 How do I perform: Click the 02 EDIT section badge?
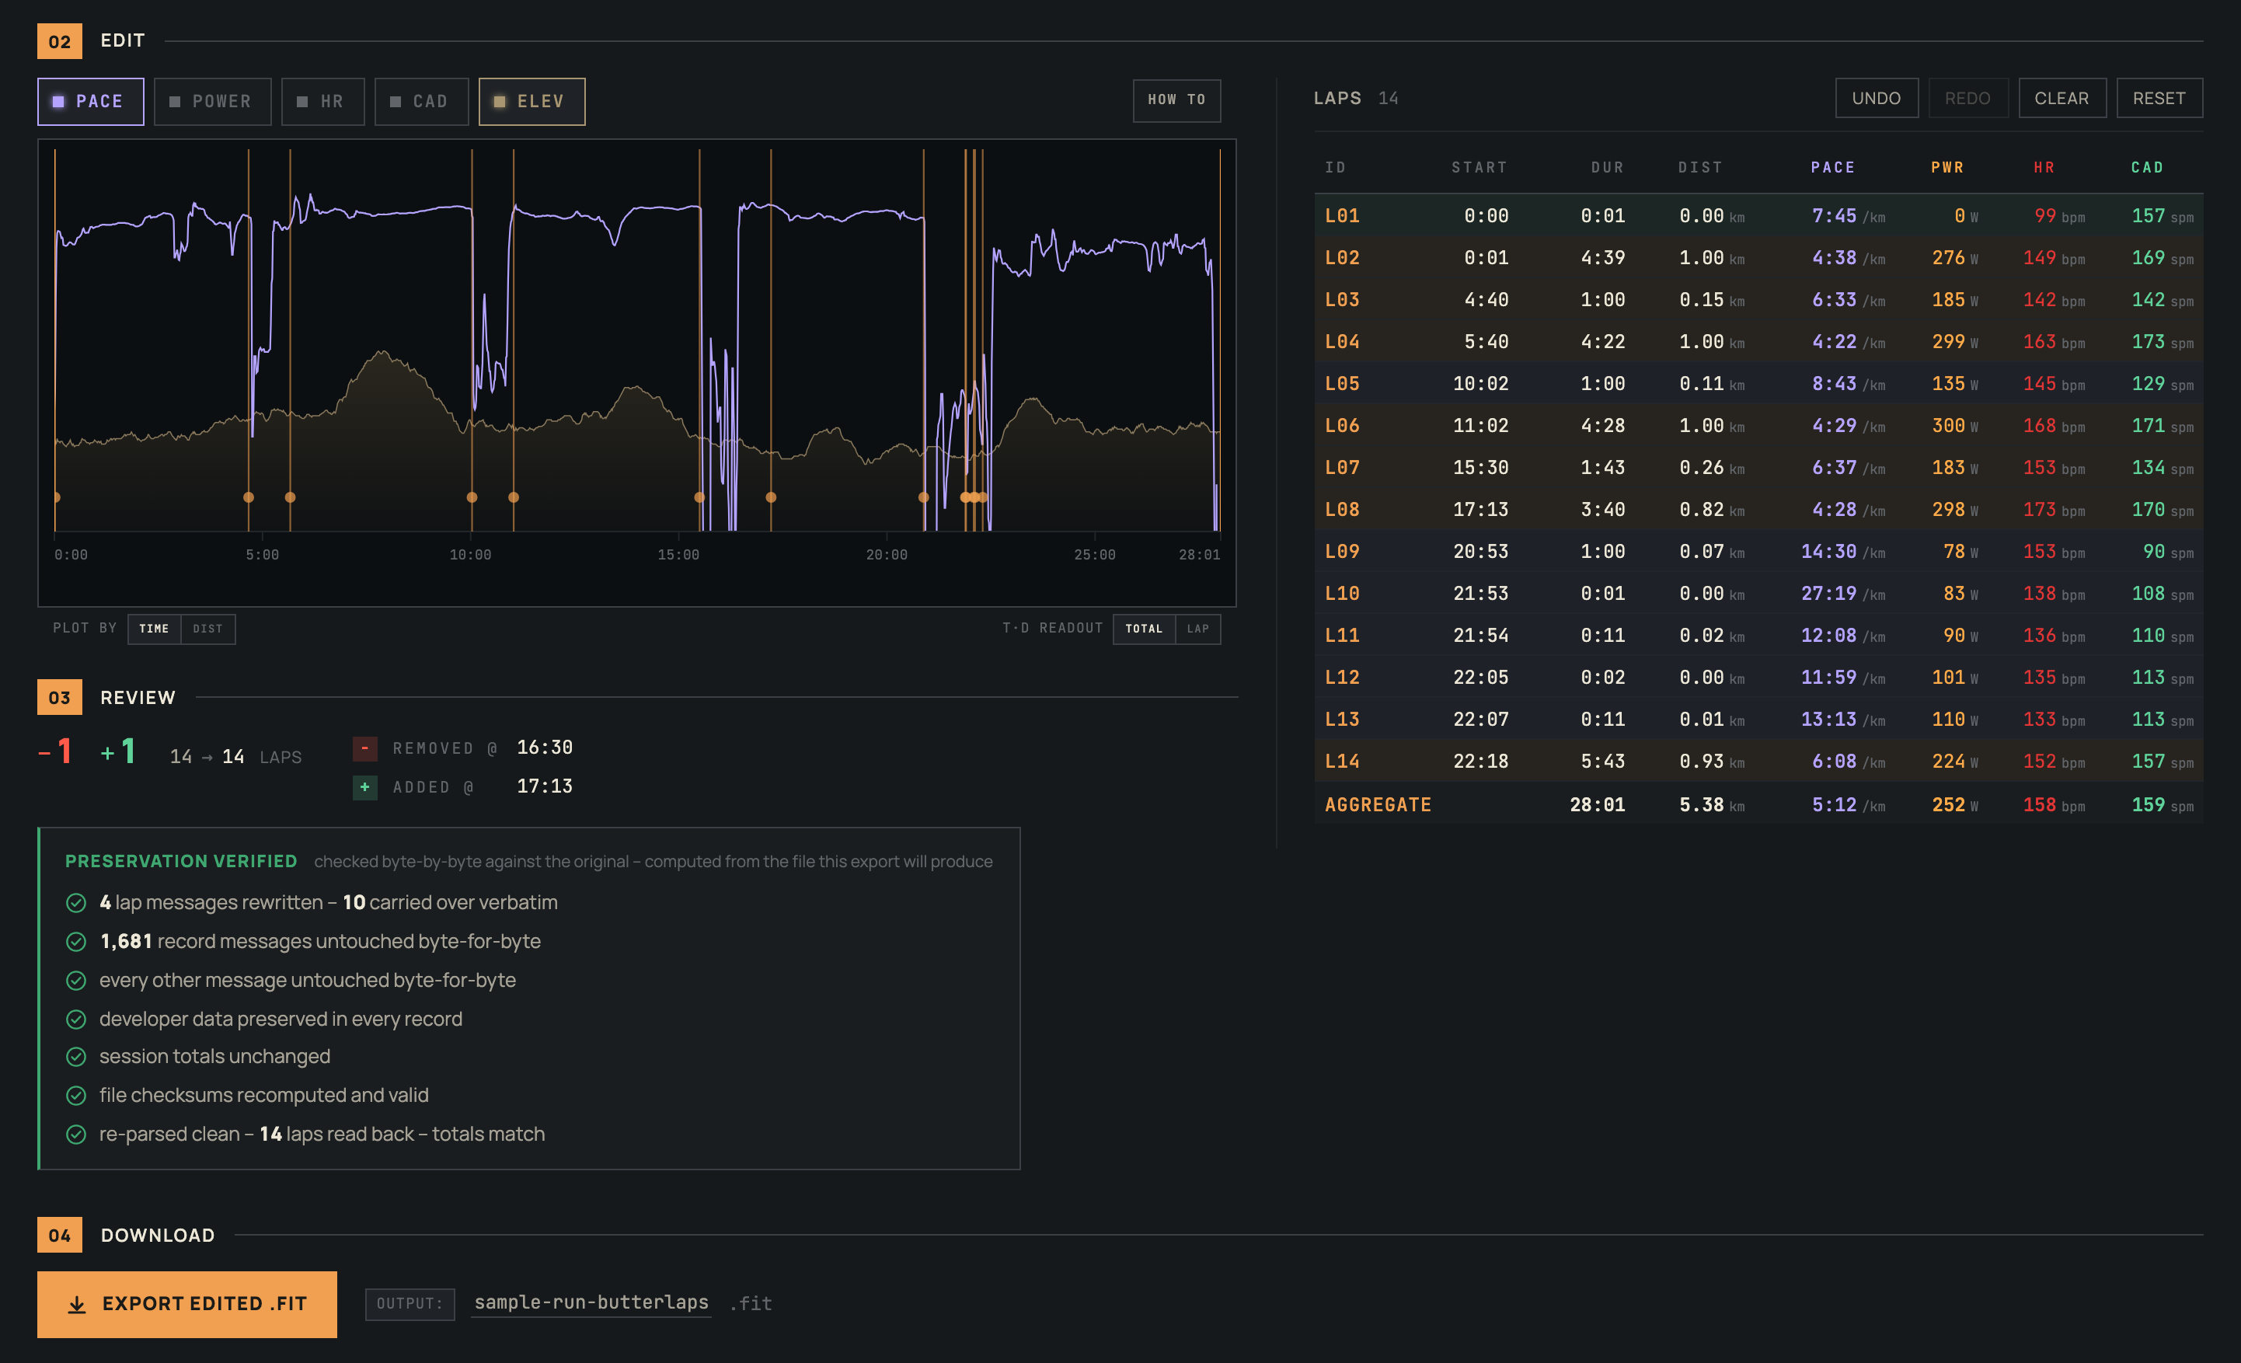pos(59,41)
